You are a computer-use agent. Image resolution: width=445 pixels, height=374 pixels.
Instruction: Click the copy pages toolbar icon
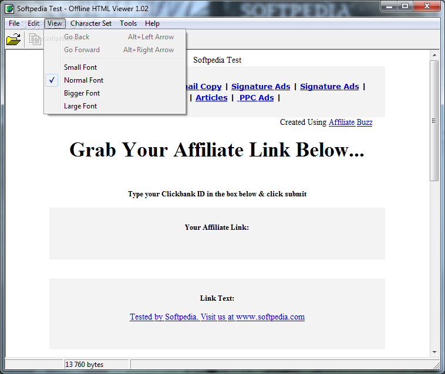coord(35,39)
